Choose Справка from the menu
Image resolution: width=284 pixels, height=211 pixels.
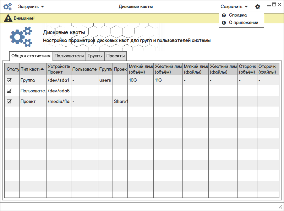pos(238,16)
